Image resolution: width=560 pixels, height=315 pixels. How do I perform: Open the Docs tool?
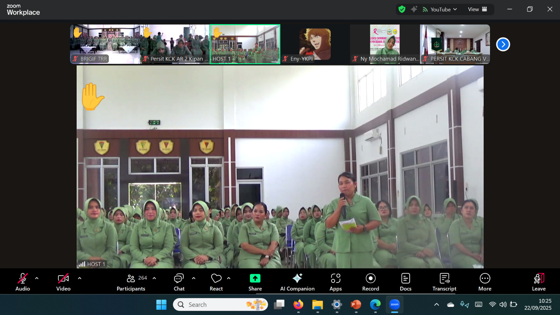point(405,282)
